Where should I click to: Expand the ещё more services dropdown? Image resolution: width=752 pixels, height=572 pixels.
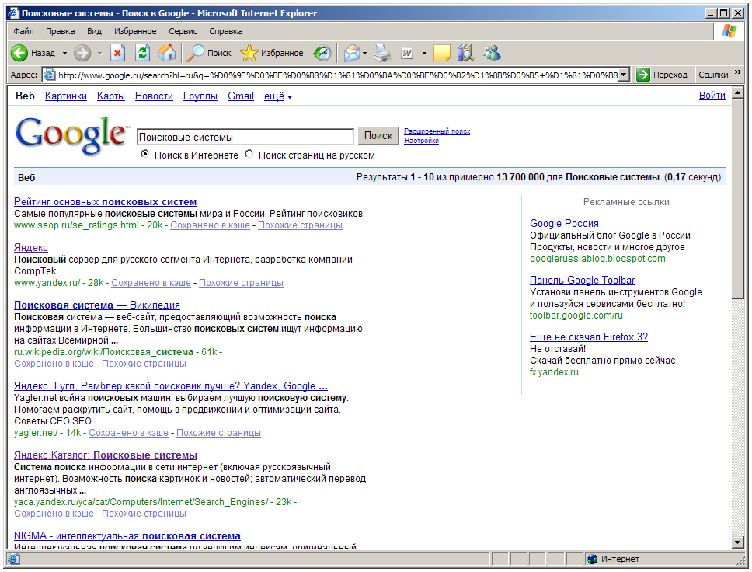(x=277, y=96)
